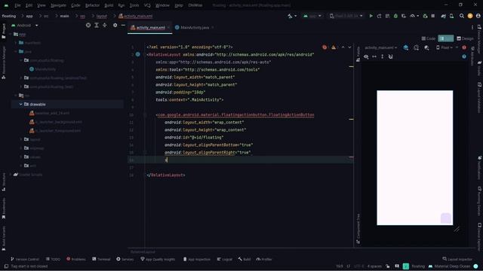Click the magnet icon in the preview toolbar
The height and width of the screenshot is (271, 483).
pos(390,56)
